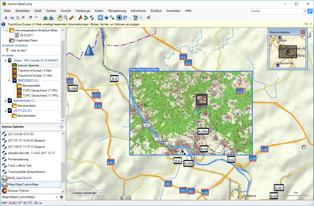The width and height of the screenshot is (314, 206).
Task: Select the magnifier zoom tool
Action: pyautogui.click(x=66, y=18)
